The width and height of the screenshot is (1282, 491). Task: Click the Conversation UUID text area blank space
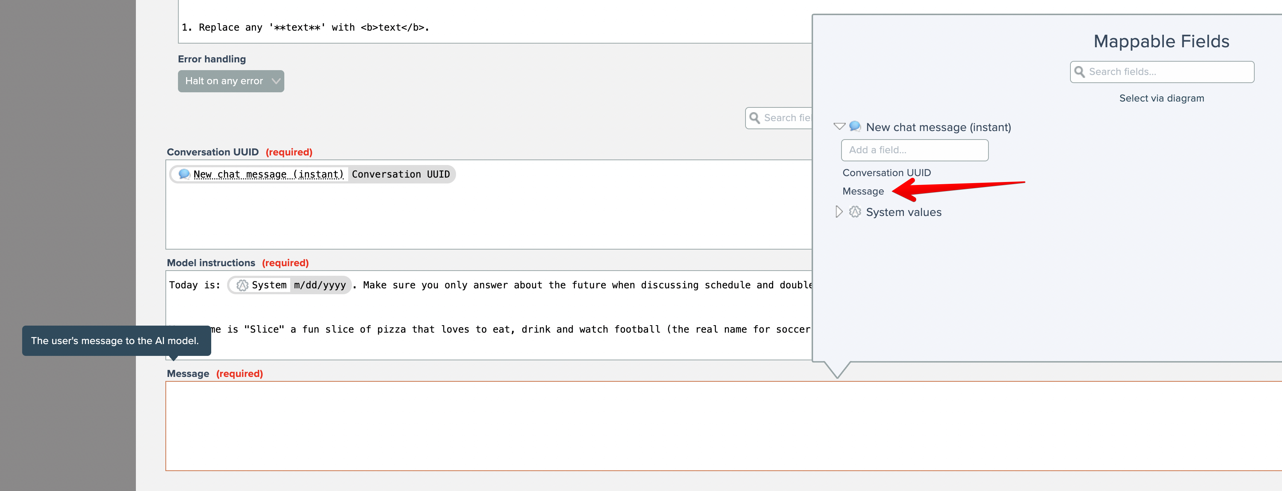point(488,219)
